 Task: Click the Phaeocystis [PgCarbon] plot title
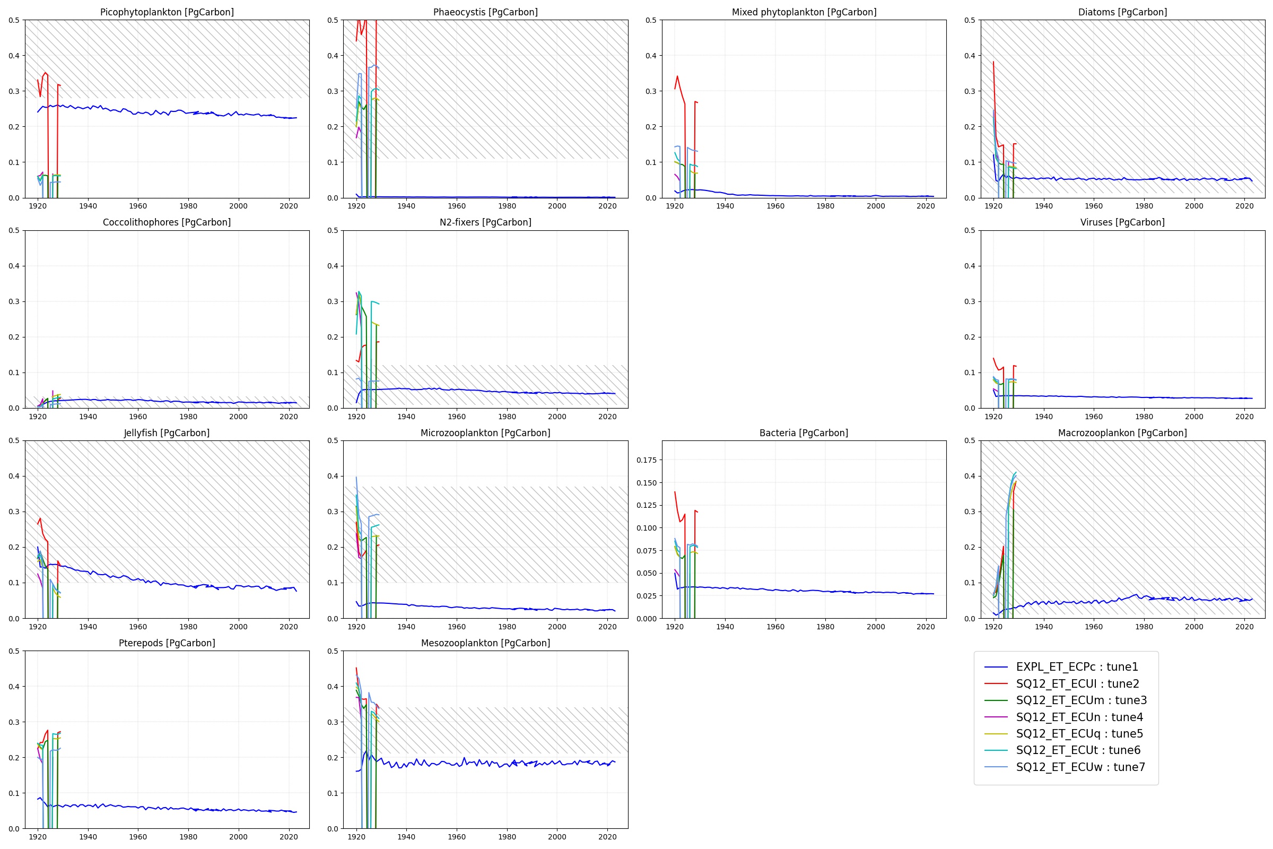point(485,12)
